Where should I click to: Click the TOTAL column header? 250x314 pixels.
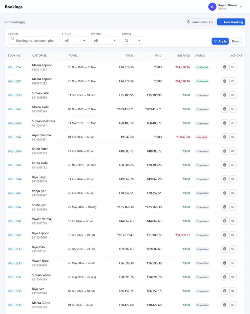129,55
